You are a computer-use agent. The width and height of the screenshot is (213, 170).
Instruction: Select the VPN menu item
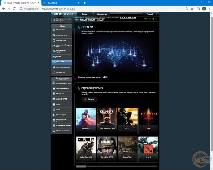62,109
